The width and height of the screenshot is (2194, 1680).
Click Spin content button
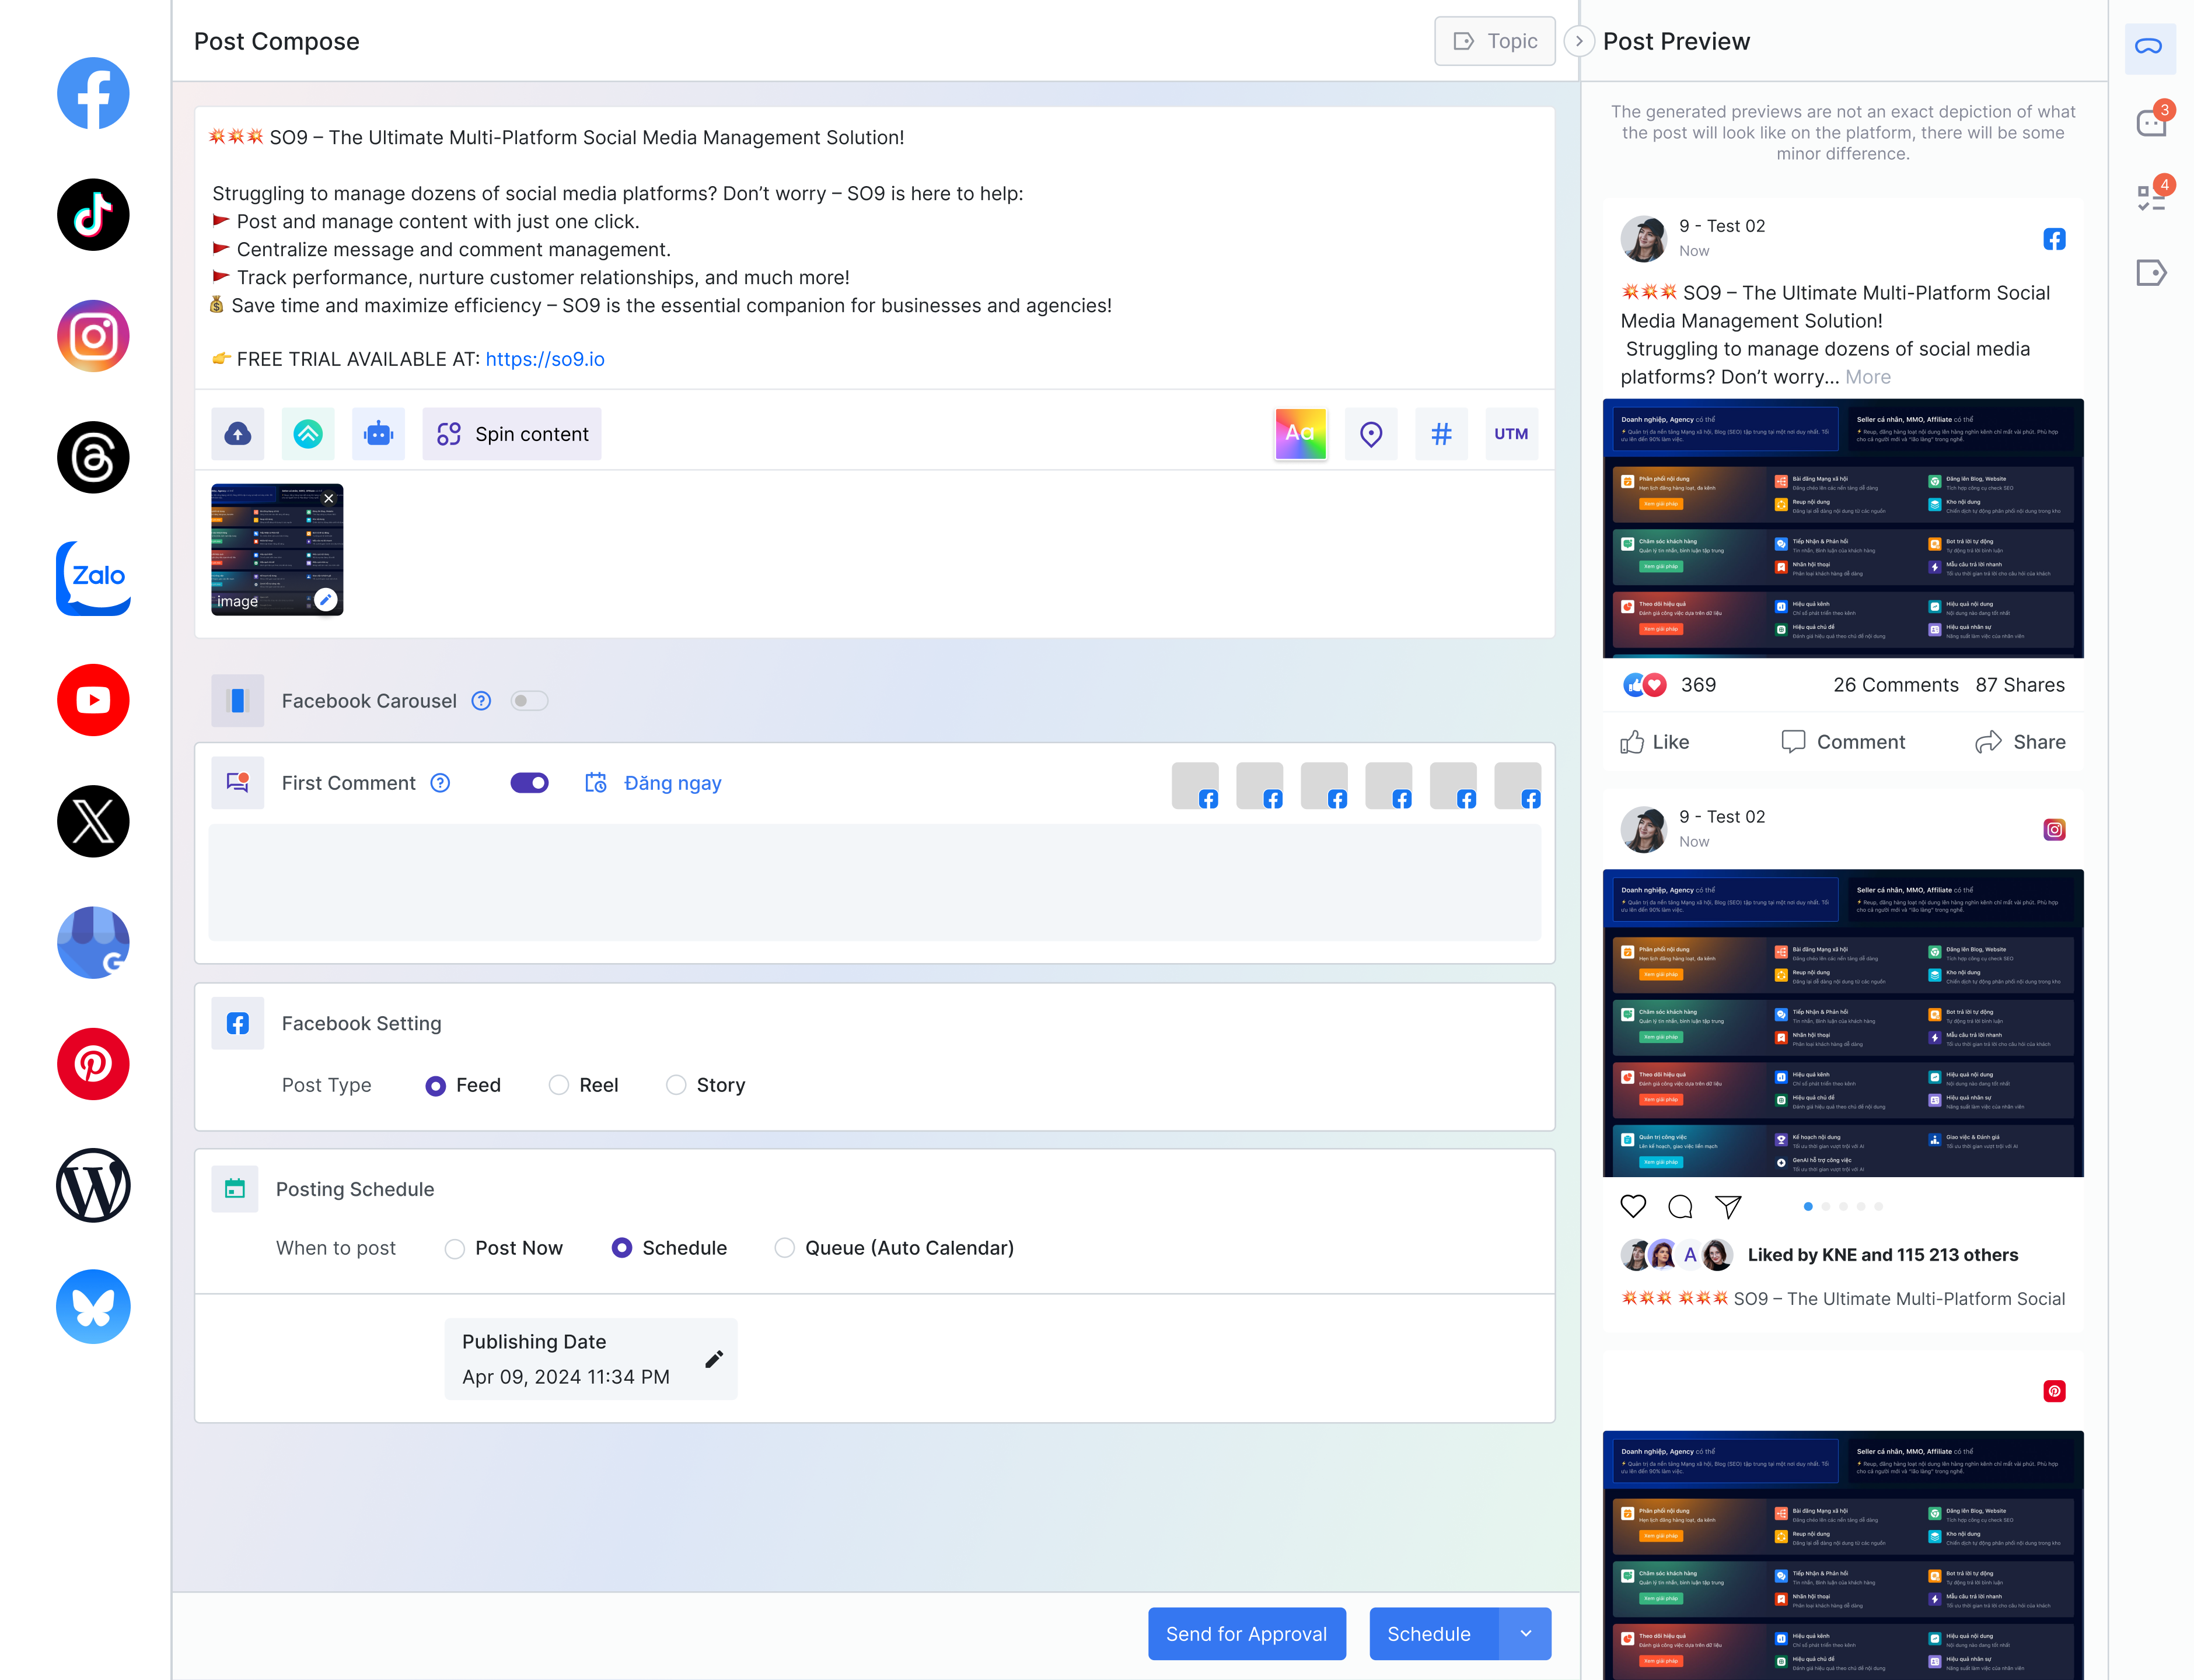[x=511, y=434]
